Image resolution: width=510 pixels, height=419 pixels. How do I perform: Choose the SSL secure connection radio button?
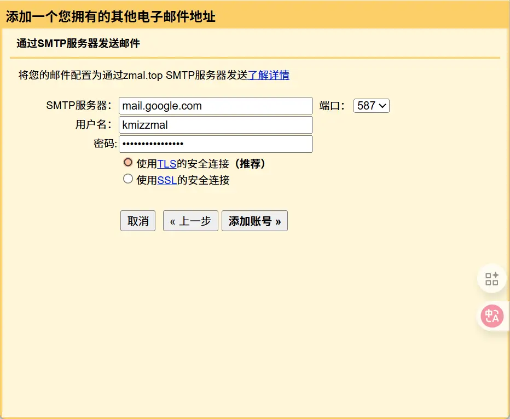[128, 179]
